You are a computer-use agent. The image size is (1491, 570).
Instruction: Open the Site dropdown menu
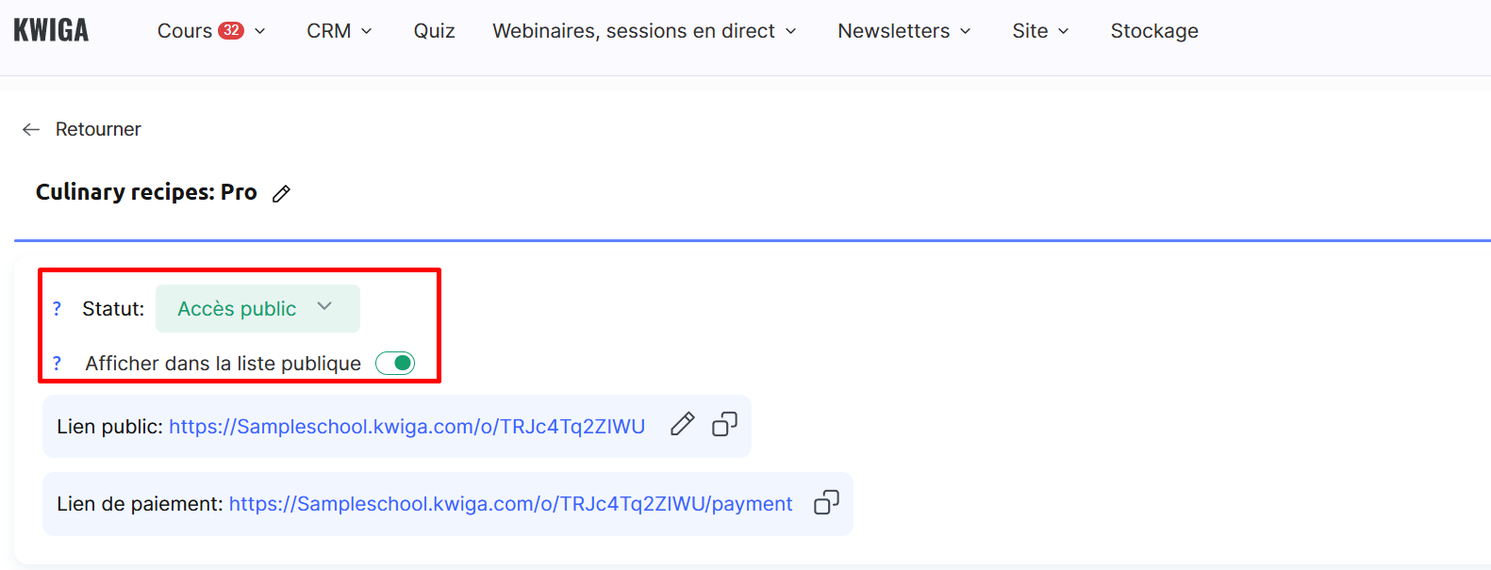[x=1040, y=31]
